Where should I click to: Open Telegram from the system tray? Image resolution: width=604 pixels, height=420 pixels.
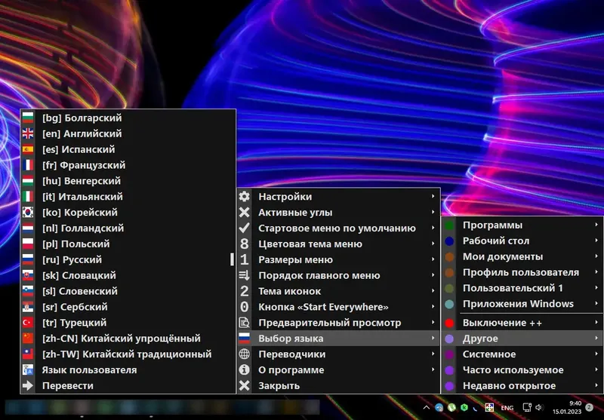(439, 408)
